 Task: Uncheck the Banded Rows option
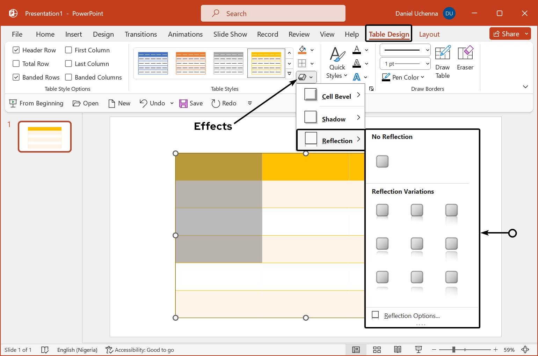(16, 77)
